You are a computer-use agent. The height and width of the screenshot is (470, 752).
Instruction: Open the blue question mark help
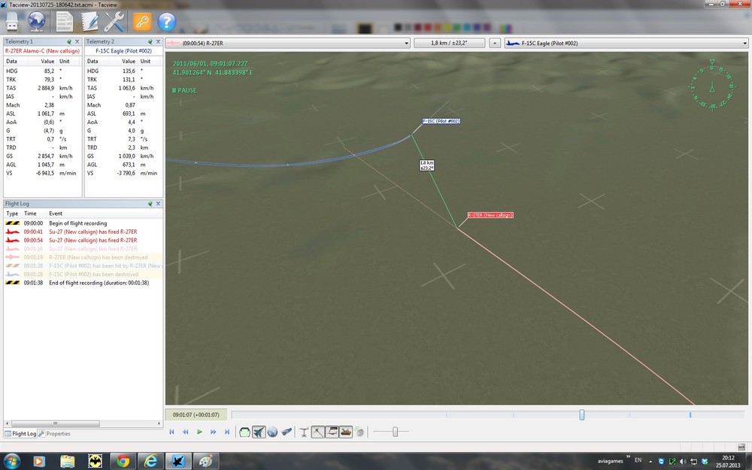(166, 22)
